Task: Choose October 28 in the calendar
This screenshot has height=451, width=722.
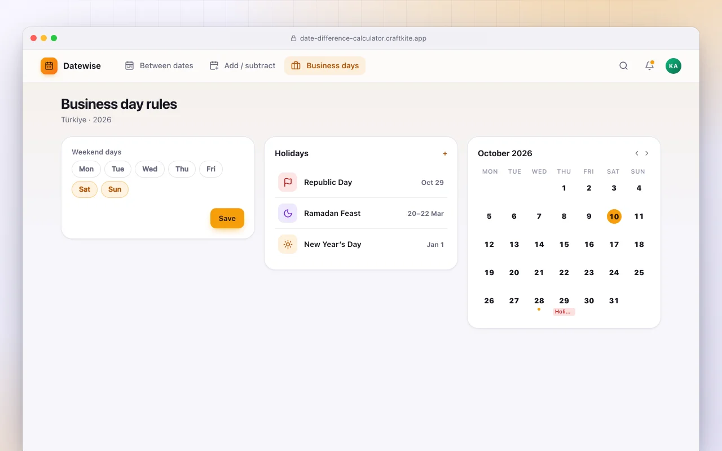Action: tap(539, 301)
